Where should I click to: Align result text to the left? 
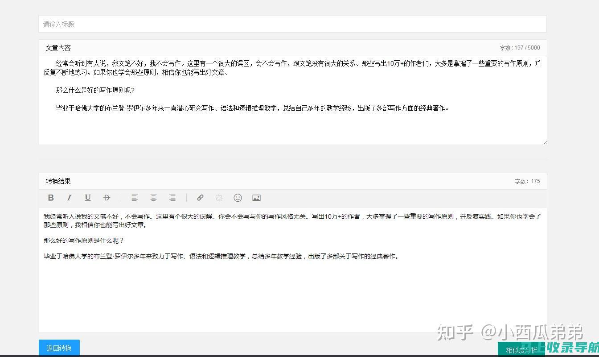click(x=135, y=198)
